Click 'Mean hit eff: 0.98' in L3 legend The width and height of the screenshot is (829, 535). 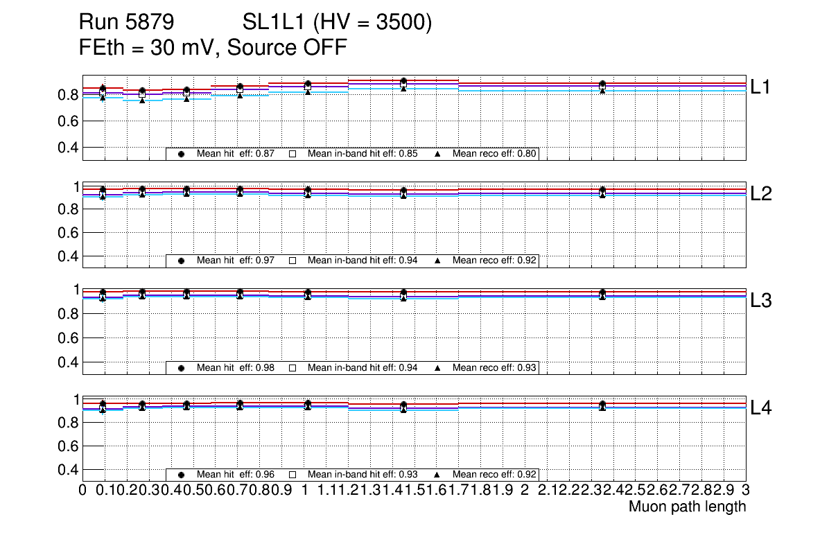tap(236, 367)
